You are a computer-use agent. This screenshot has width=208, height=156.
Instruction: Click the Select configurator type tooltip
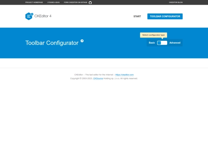coord(153,35)
